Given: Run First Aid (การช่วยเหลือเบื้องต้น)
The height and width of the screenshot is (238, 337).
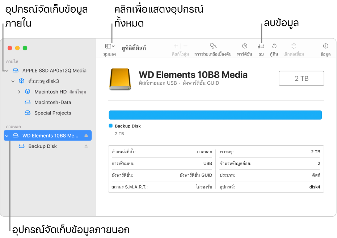Looking at the screenshot, I should [213, 46].
